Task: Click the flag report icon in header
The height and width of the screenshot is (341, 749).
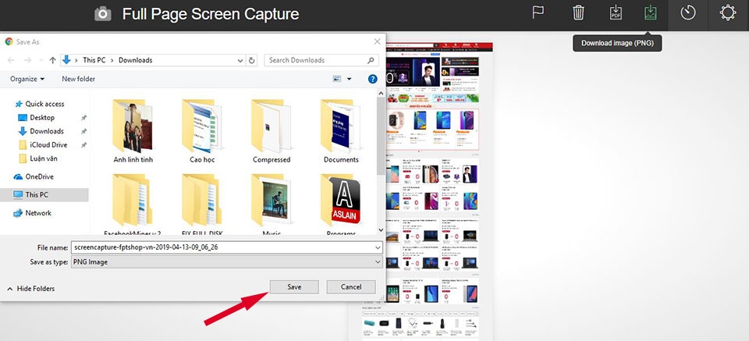Action: [538, 13]
